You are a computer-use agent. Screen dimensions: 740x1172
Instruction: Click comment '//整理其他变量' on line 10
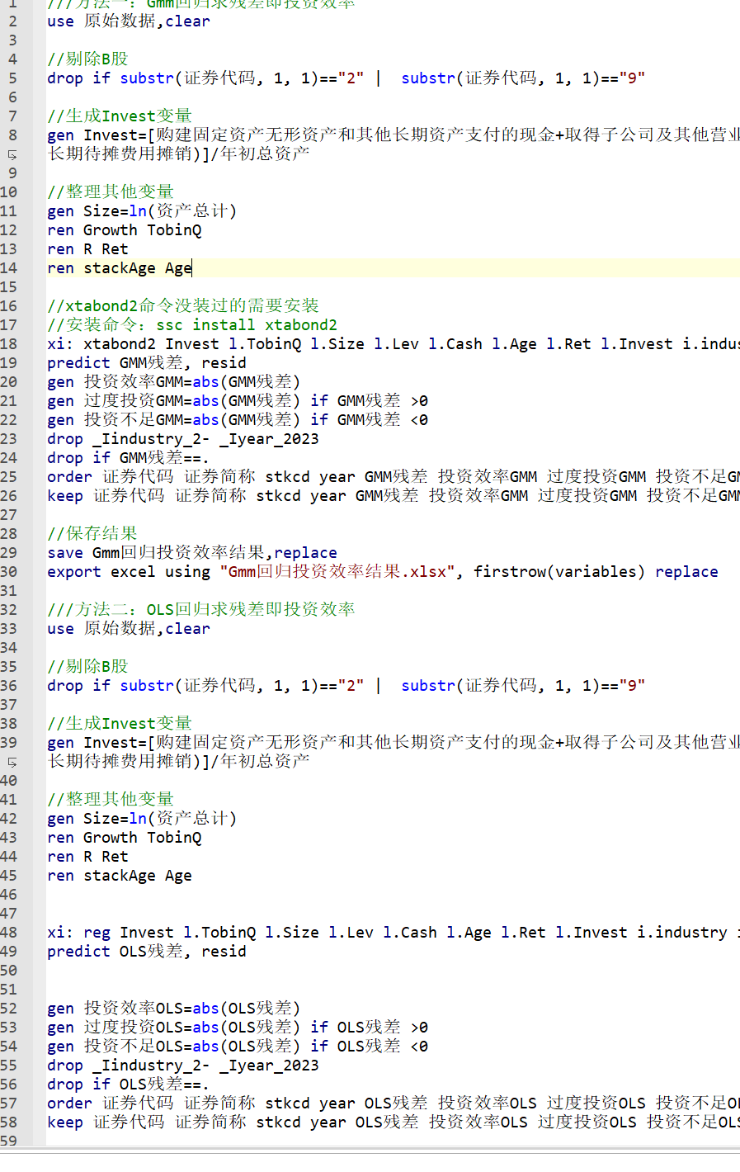[111, 191]
